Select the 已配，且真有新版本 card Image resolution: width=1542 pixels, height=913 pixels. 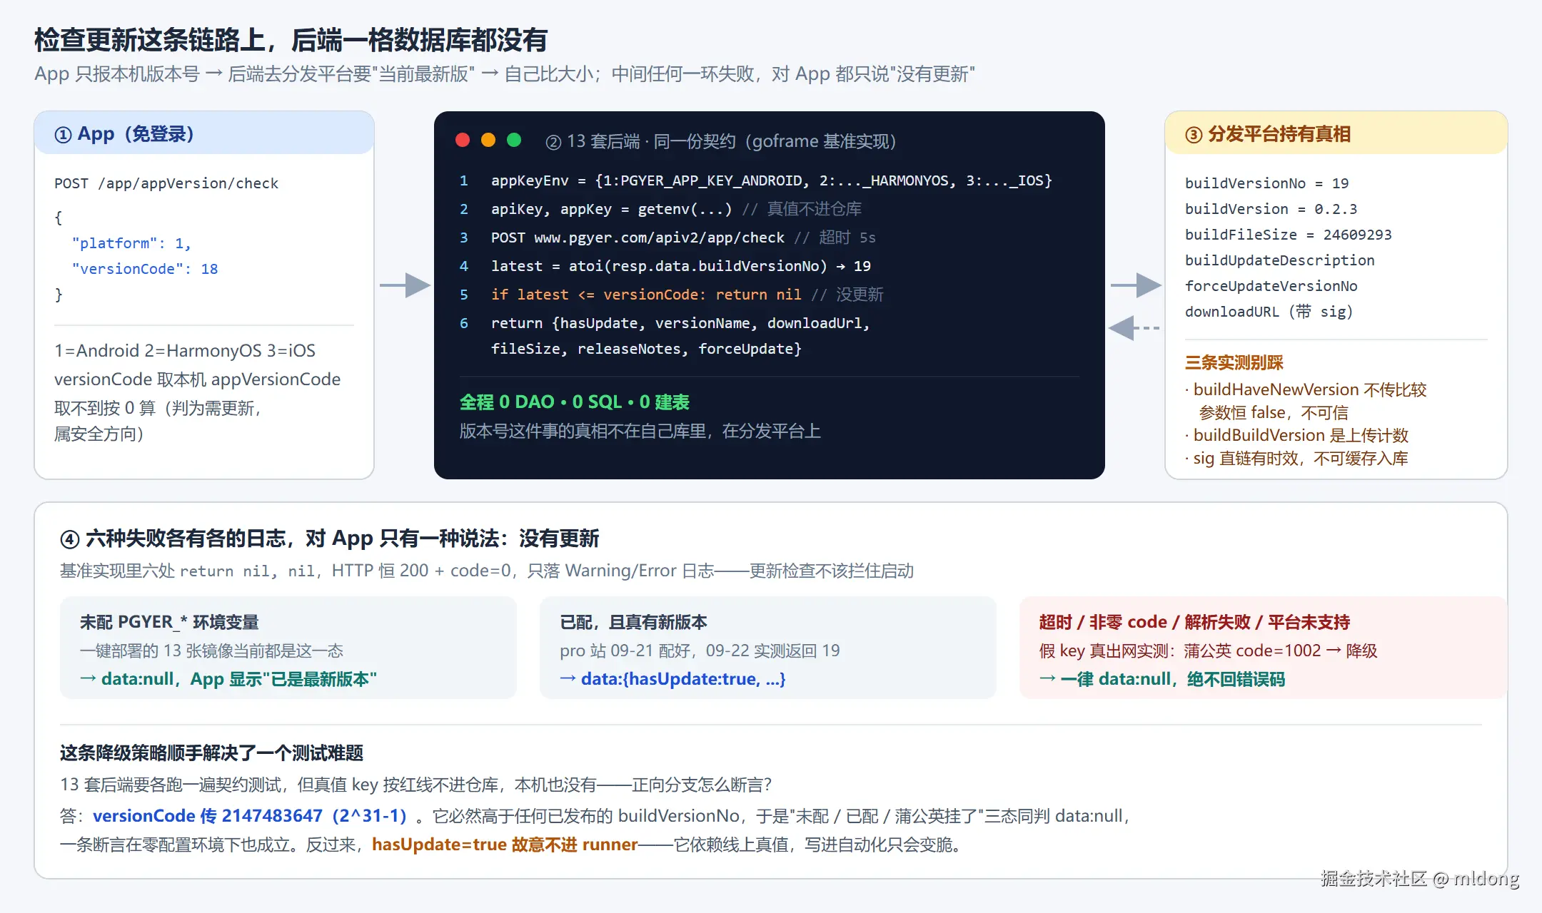click(768, 648)
